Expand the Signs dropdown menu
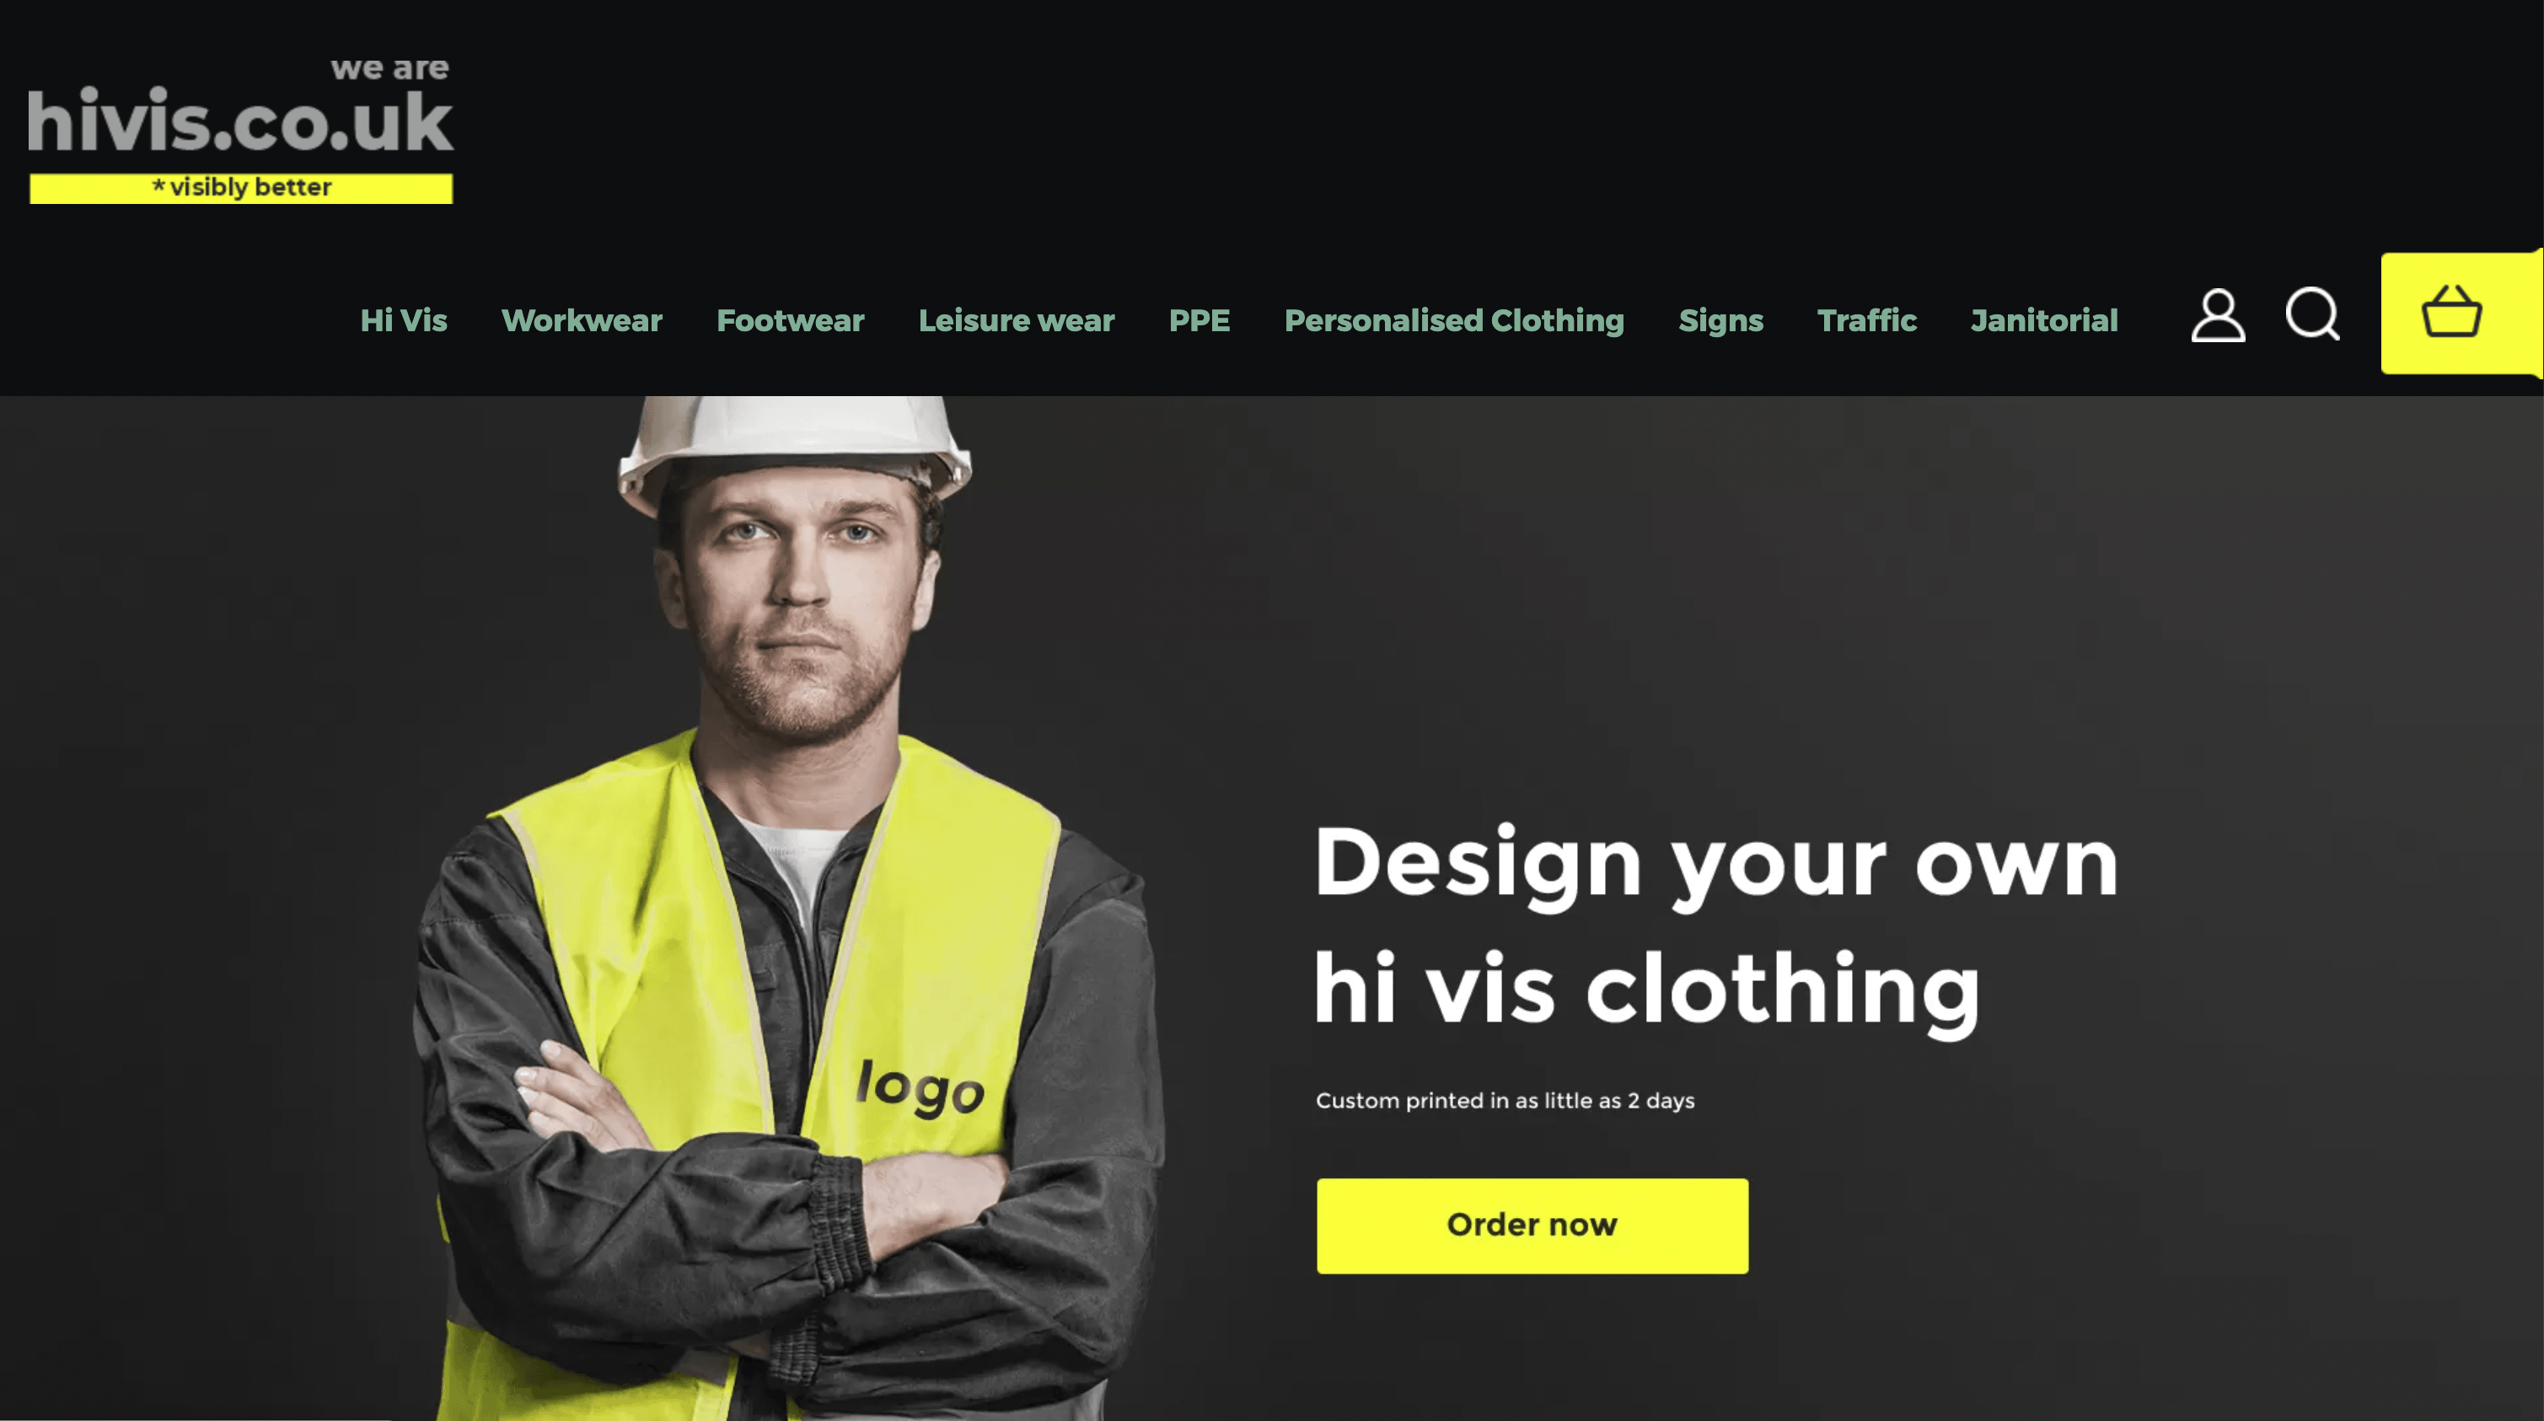The height and width of the screenshot is (1421, 2544). [1720, 320]
